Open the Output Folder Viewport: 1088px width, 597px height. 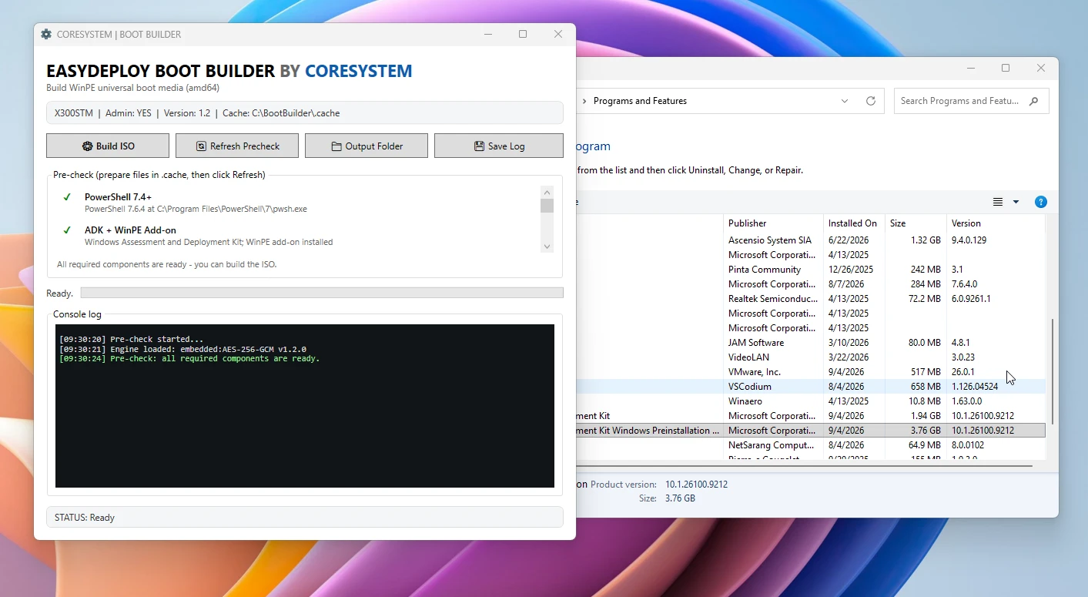367,146
